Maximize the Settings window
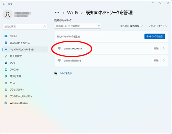The width and height of the screenshot is (172, 134). [160, 3]
